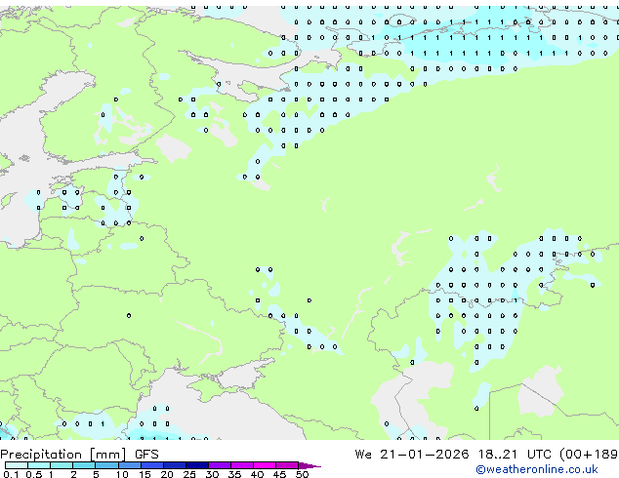Click the 15–20 mm legend color box
Viewport: 619px width, 478px height.
coord(152,465)
